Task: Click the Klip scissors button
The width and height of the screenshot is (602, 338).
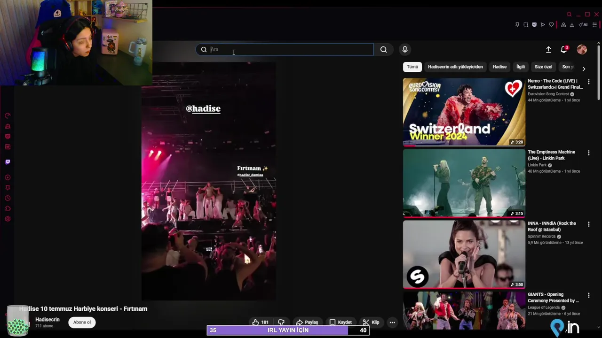Action: tap(371, 322)
